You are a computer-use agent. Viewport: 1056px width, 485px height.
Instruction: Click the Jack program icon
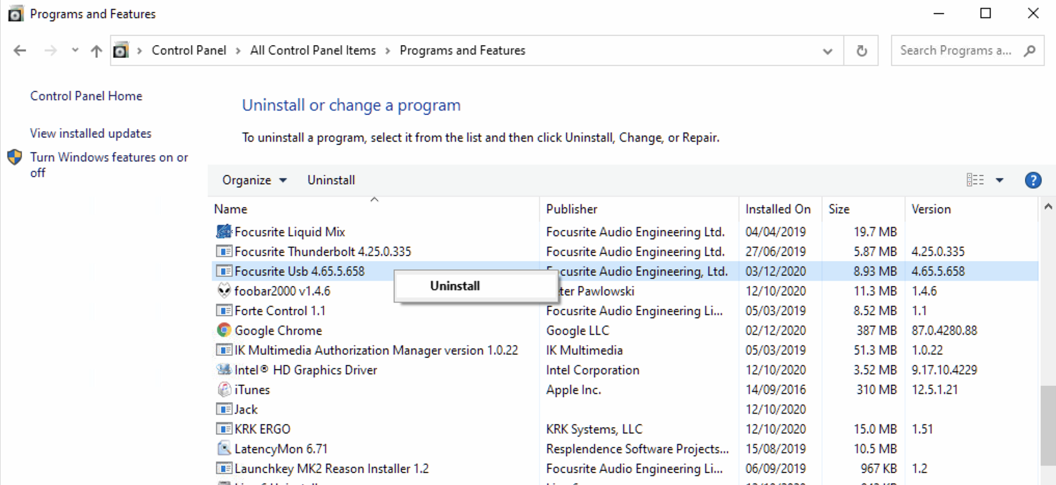[x=224, y=409]
